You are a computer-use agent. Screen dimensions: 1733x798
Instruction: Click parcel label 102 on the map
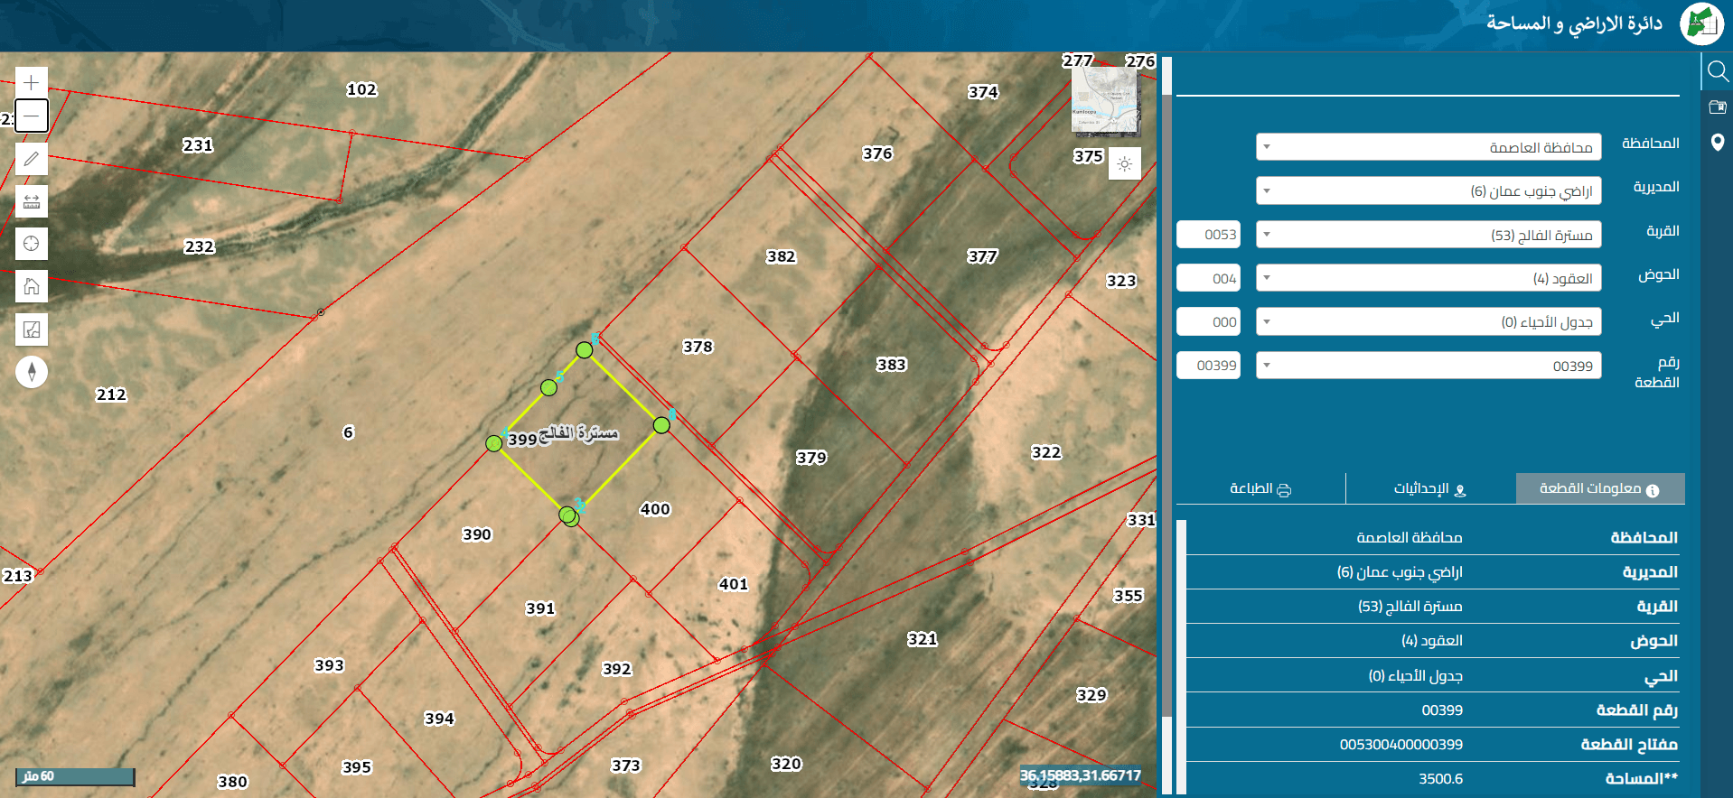tap(361, 89)
